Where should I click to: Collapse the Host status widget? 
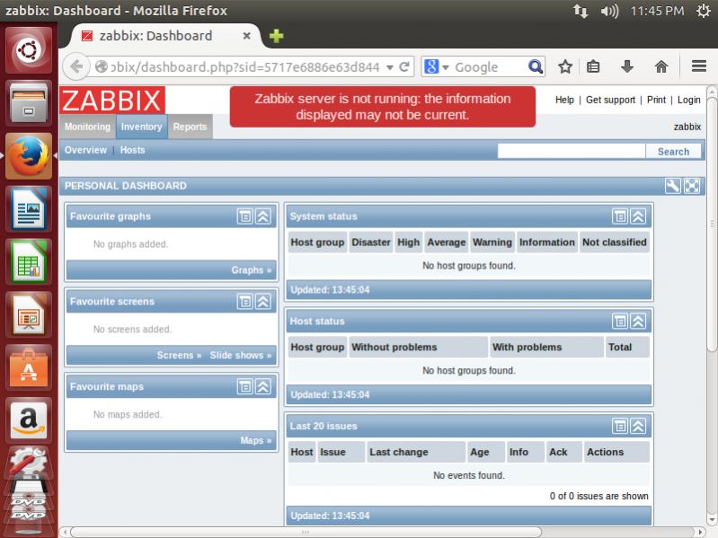point(638,322)
